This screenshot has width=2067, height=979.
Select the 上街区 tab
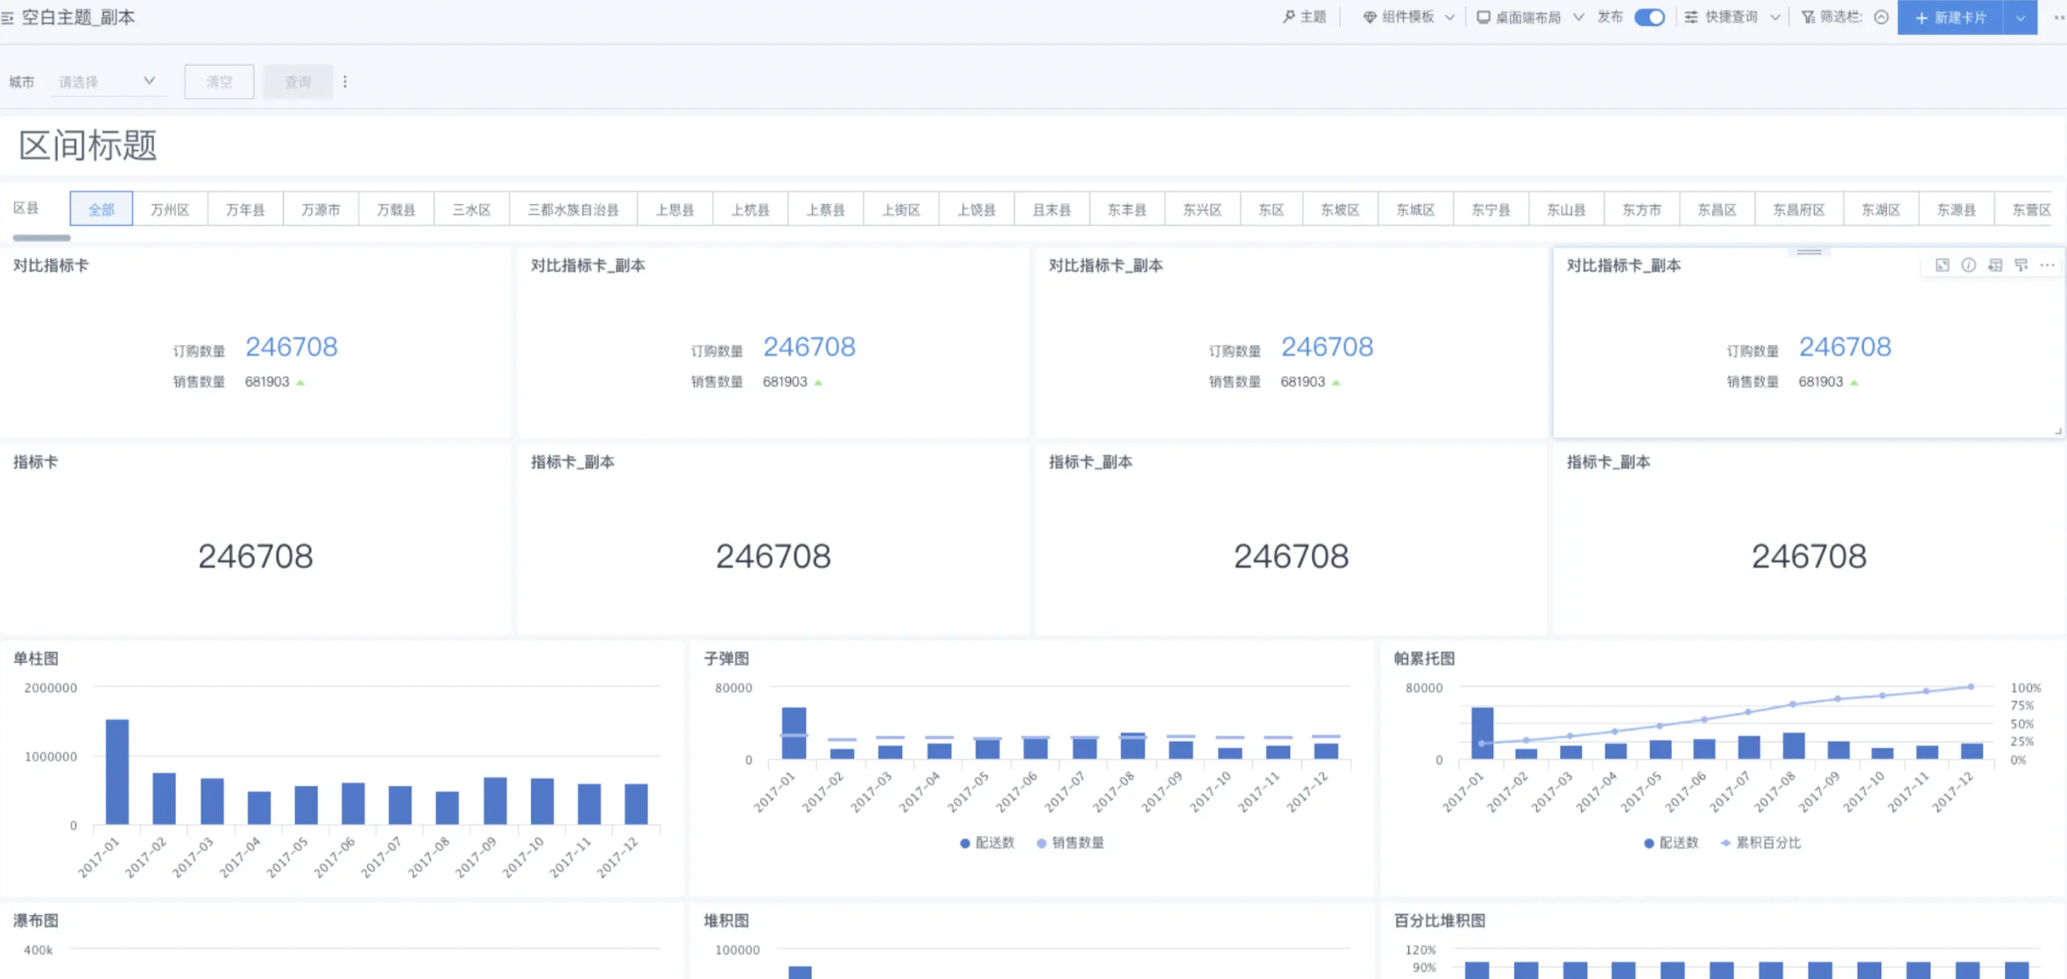(x=900, y=209)
